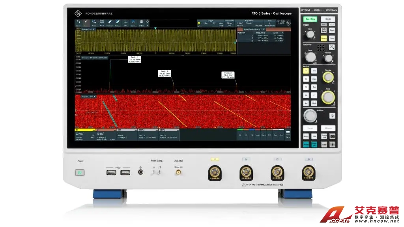Tap the R&S logo icon beside the clock
The height and width of the screenshot is (227, 404).
[288, 23]
